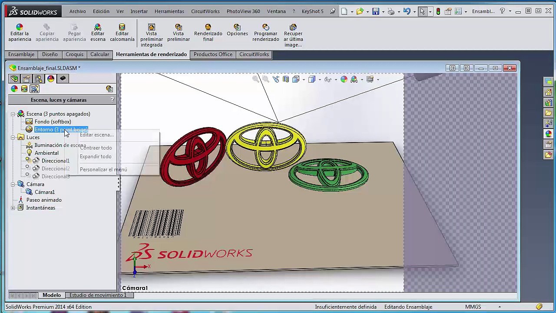Select Fondo (softbox) tree item
The image size is (556, 313).
tap(53, 122)
